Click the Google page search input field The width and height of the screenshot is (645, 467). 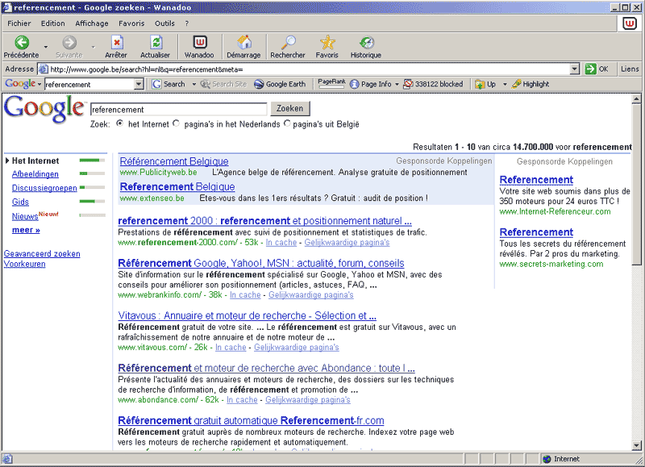tap(178, 110)
